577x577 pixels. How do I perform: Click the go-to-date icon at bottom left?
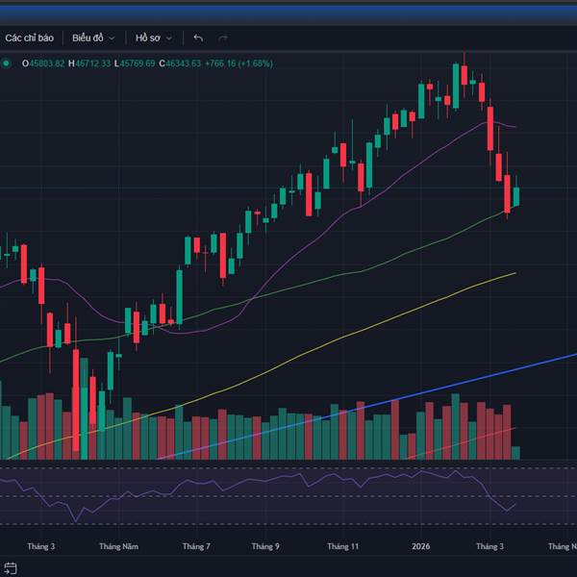coord(12,568)
